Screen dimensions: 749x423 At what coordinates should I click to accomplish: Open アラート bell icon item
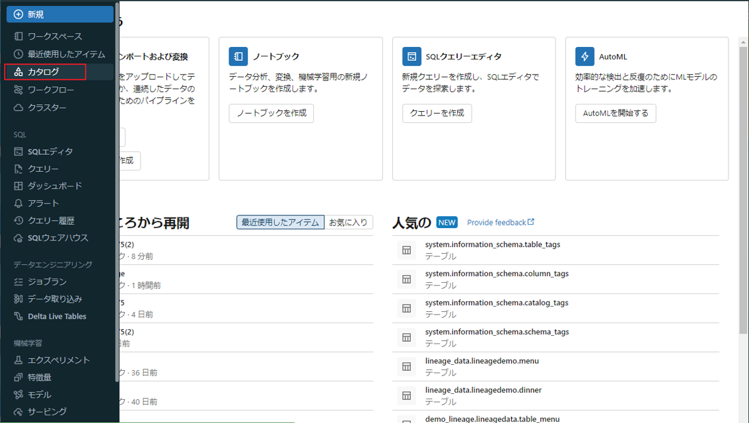19,204
